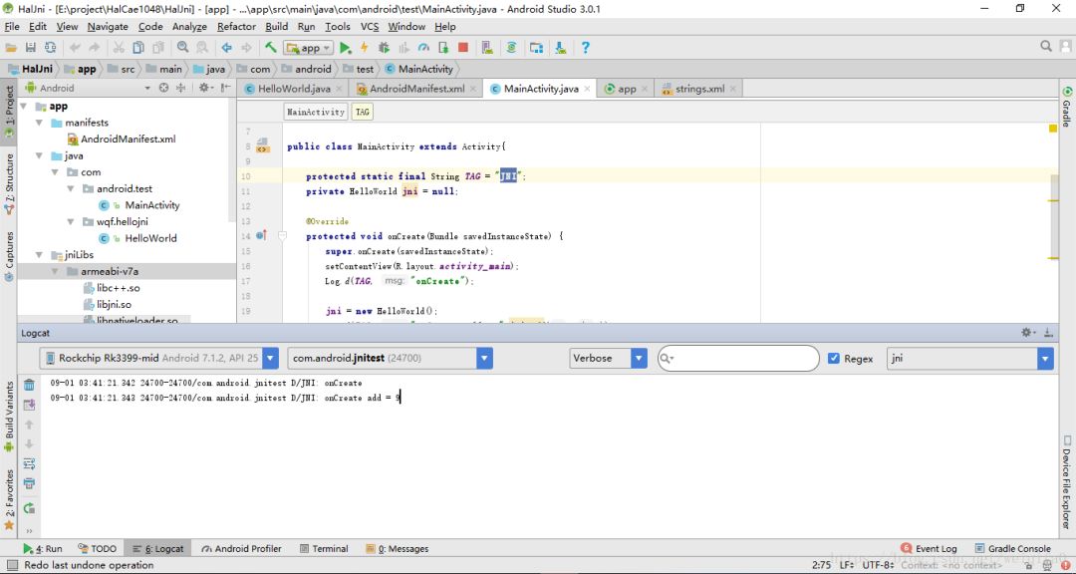Switch to the AndroidManifest.xml tab
This screenshot has height=574, width=1076.
tap(416, 90)
